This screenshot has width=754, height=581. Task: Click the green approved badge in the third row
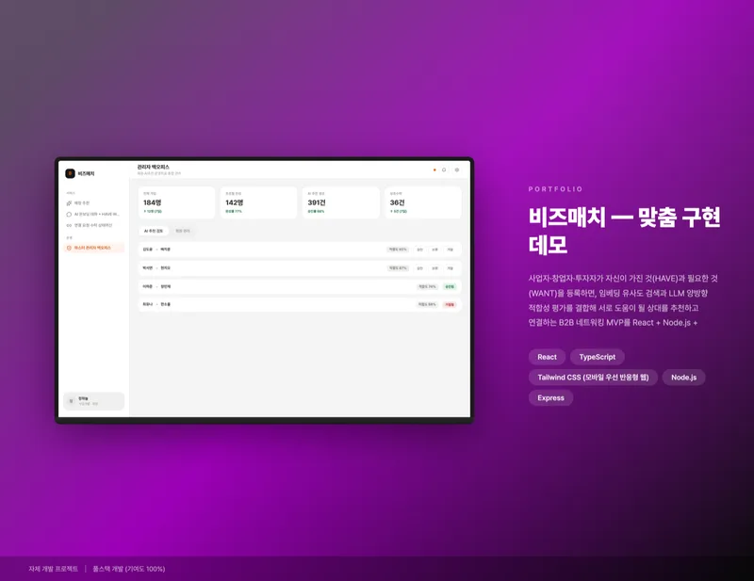[x=450, y=286]
